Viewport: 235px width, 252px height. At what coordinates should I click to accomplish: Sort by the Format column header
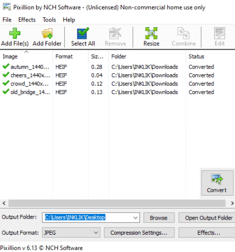click(70, 56)
